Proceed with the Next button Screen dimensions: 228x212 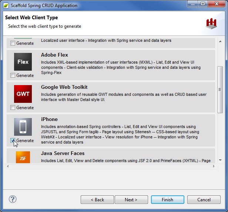(x=131, y=200)
